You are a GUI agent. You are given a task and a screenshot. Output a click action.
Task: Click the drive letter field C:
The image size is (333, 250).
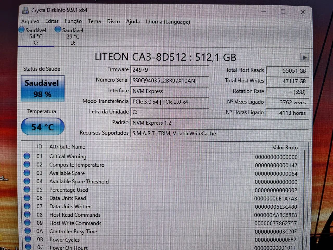(170, 112)
